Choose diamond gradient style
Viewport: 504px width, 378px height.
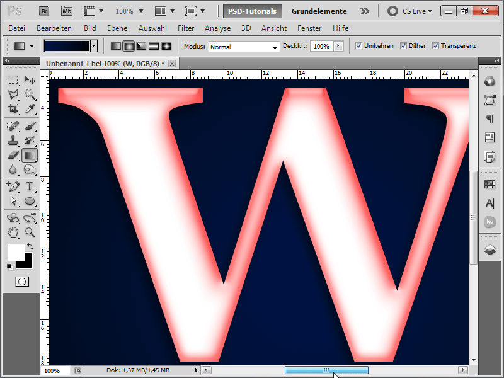166,46
